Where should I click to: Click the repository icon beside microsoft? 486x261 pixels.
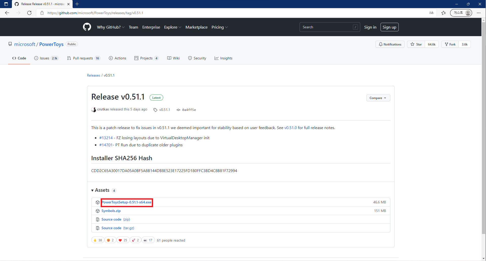click(x=10, y=44)
